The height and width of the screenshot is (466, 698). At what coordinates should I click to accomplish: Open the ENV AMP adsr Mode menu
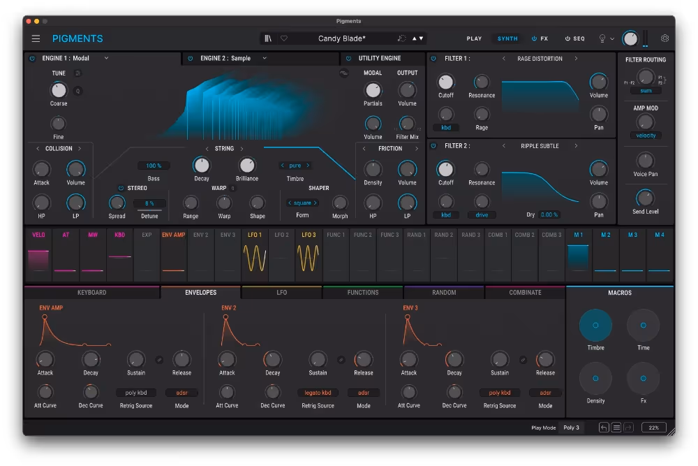[181, 393]
